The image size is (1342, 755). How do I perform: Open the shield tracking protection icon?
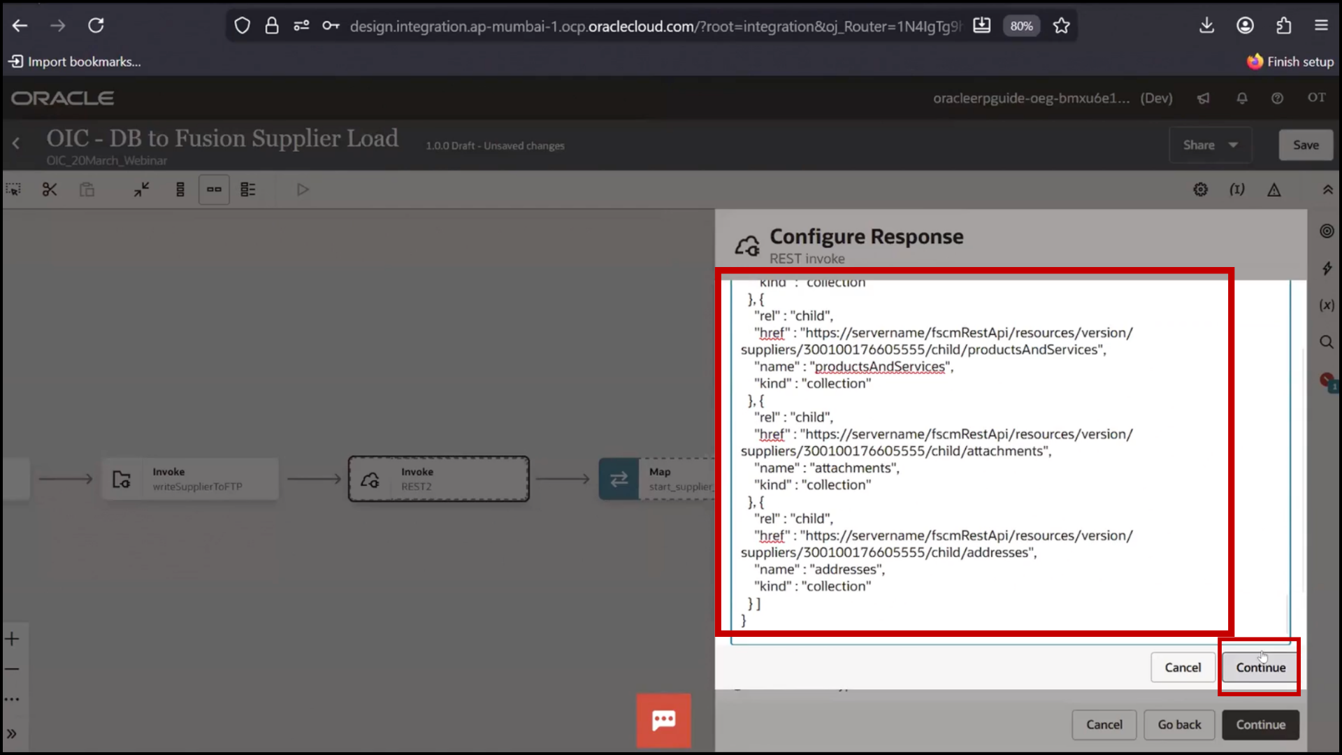coord(242,26)
